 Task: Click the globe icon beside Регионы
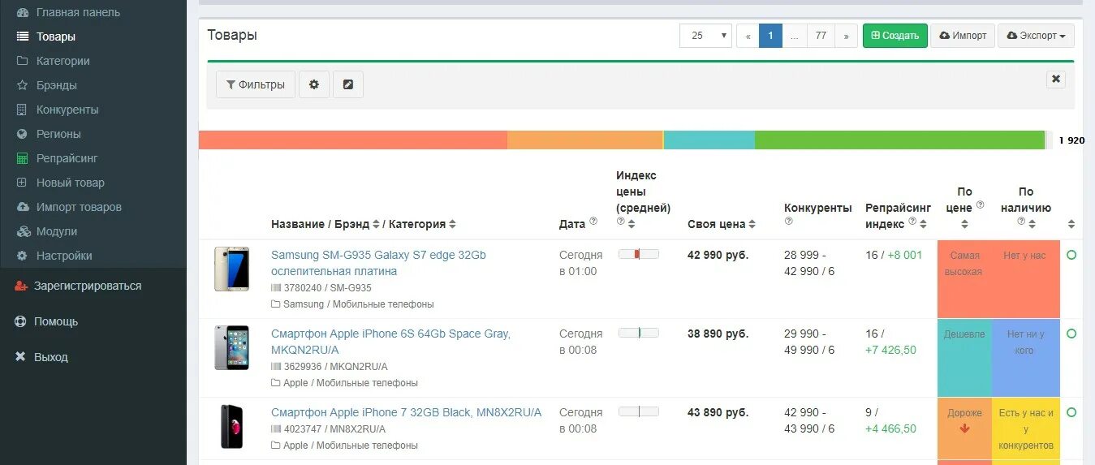(22, 134)
